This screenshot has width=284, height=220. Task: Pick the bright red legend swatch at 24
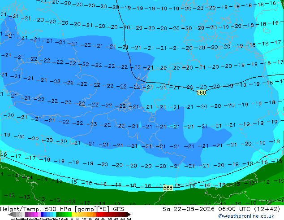(x=98, y=214)
